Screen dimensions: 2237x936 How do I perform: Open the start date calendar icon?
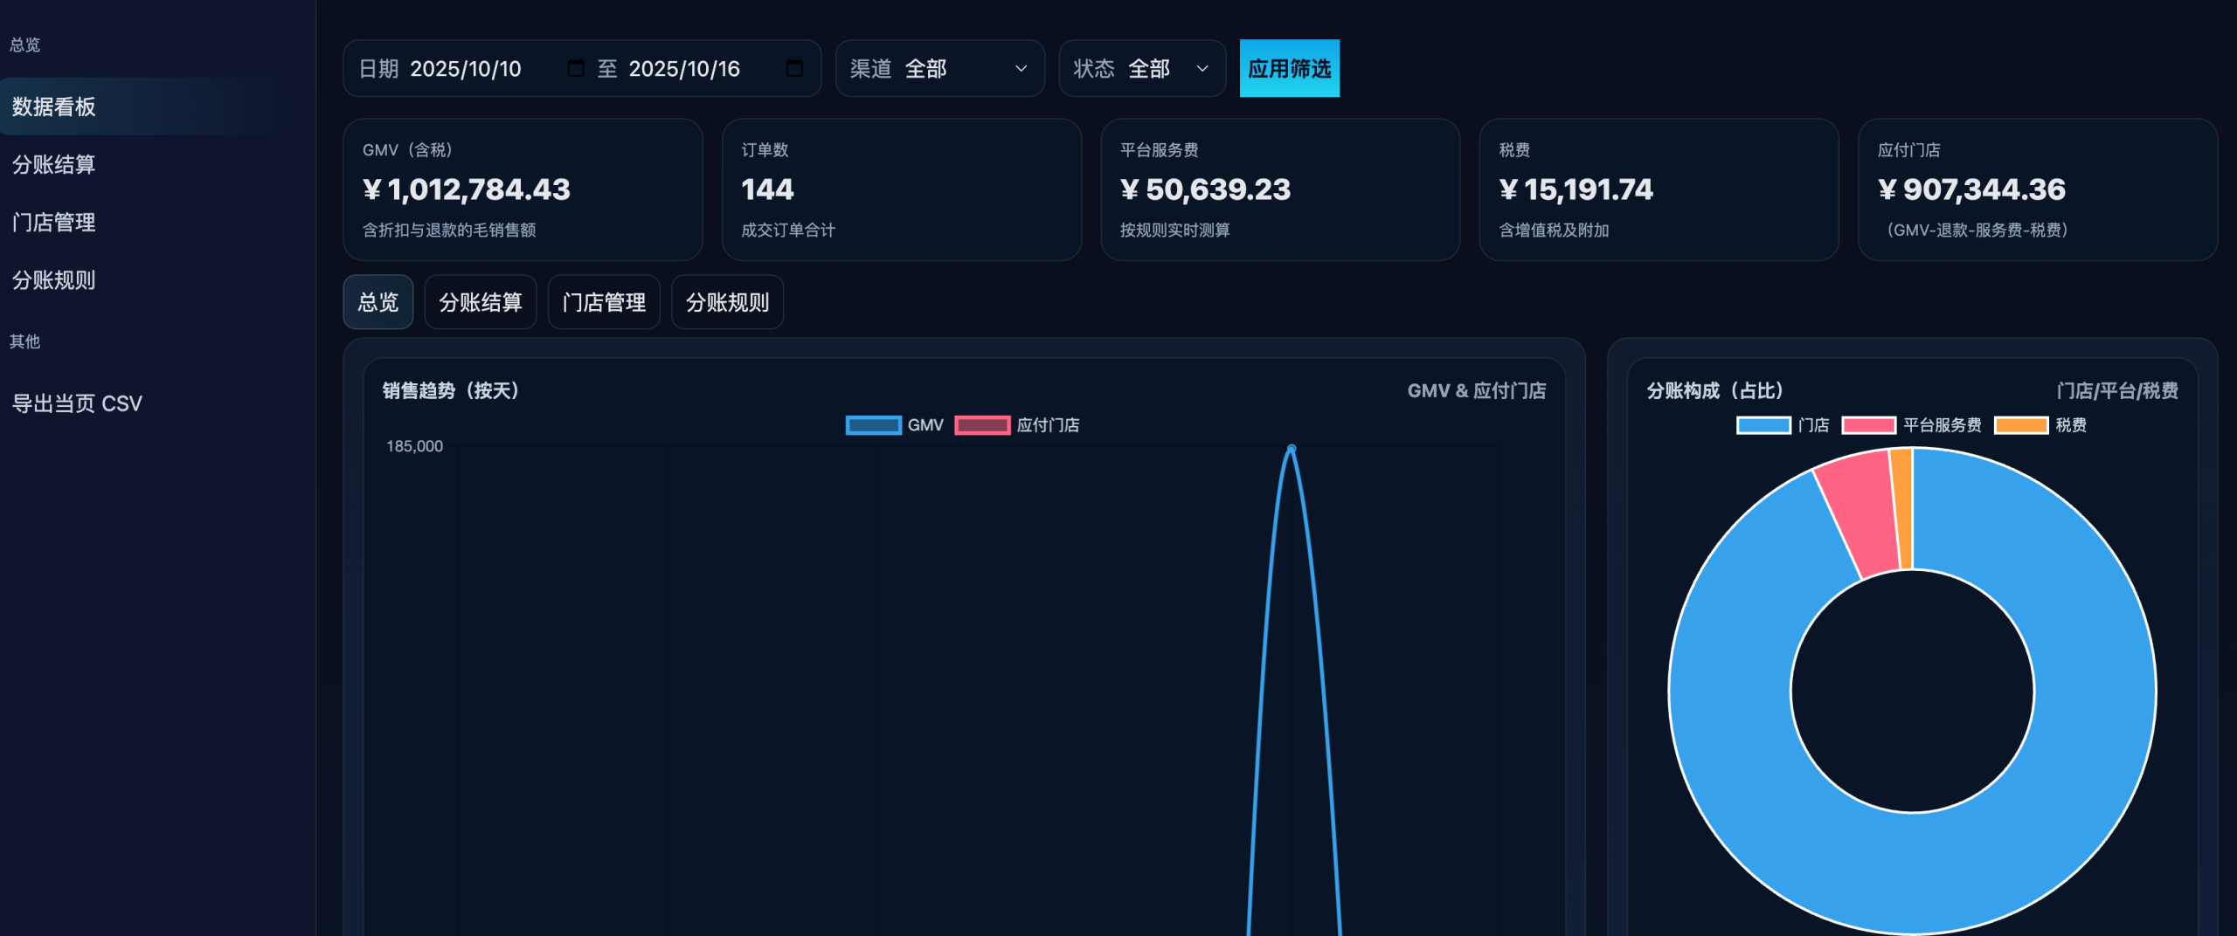[x=575, y=68]
